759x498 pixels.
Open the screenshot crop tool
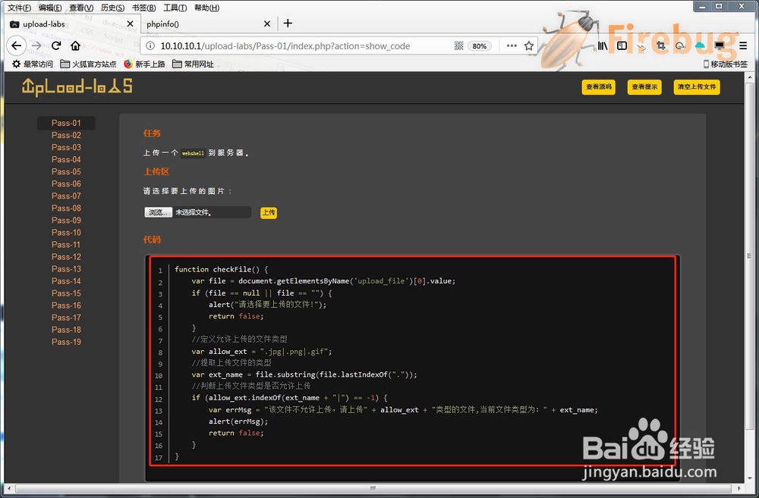coord(661,46)
